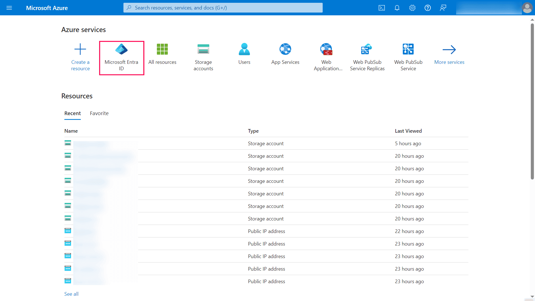Open portal settings gear
The image size is (535, 301).
(x=412, y=8)
